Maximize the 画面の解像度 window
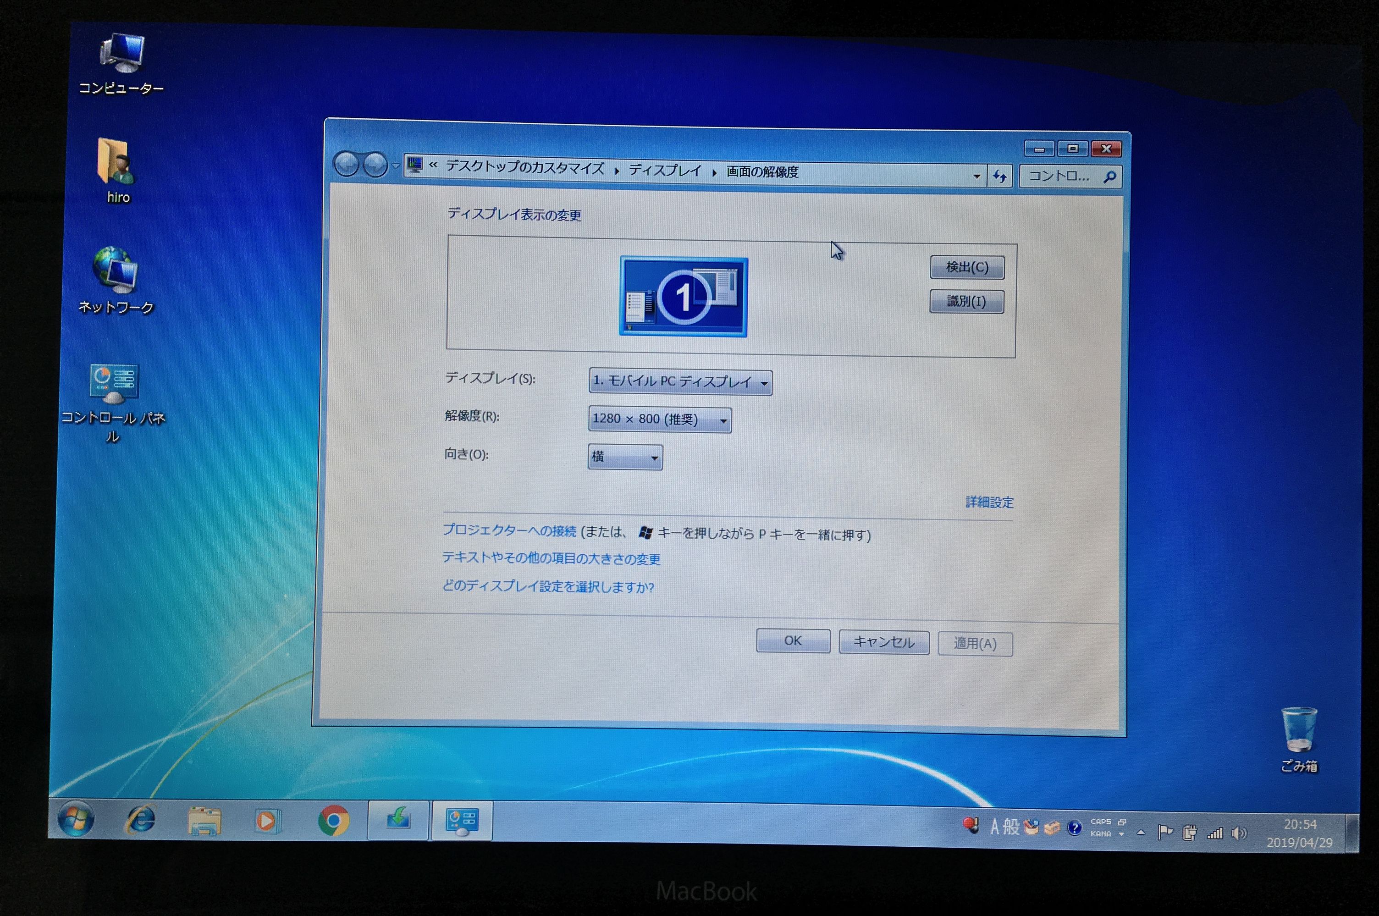The image size is (1379, 916). [1072, 149]
